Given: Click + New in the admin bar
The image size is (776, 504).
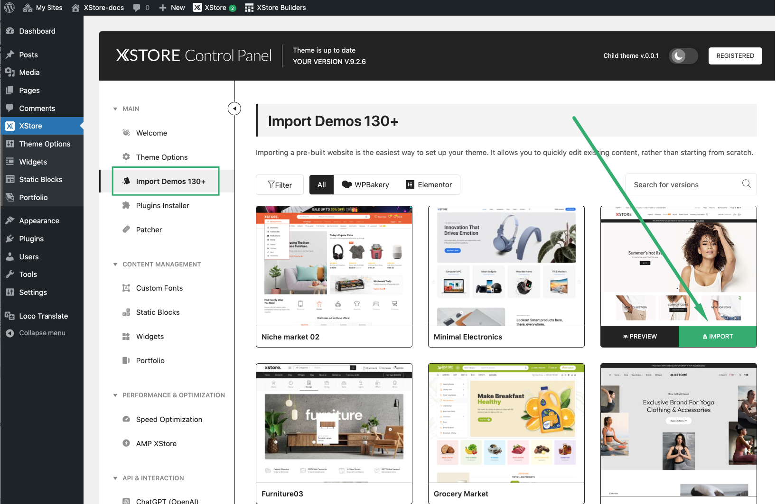Looking at the screenshot, I should click(x=172, y=8).
